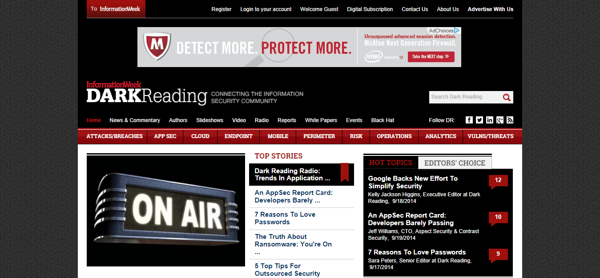600x278 pixels.
Task: Type in the Search Dark Reading field
Action: coord(465,97)
